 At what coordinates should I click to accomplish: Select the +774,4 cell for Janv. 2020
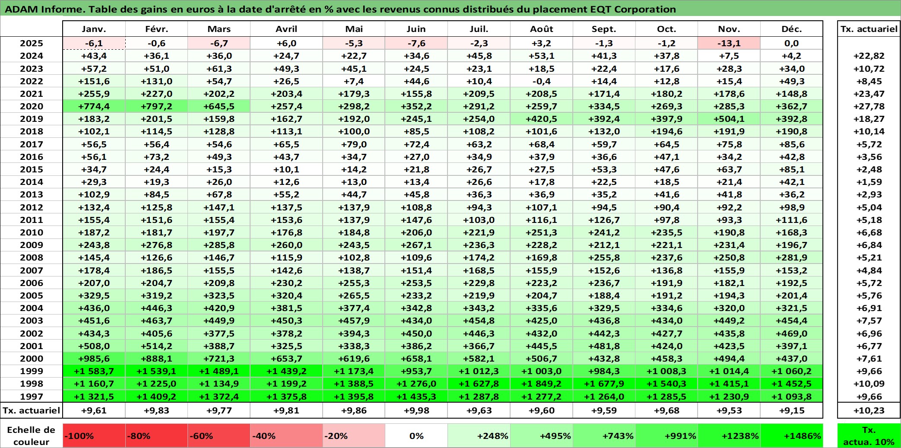(94, 106)
